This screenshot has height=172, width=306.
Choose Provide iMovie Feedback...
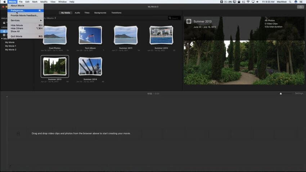point(26,15)
